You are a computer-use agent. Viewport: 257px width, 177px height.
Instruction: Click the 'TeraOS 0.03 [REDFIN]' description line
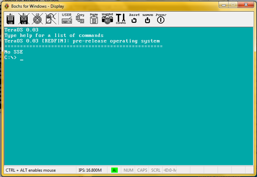coord(82,41)
